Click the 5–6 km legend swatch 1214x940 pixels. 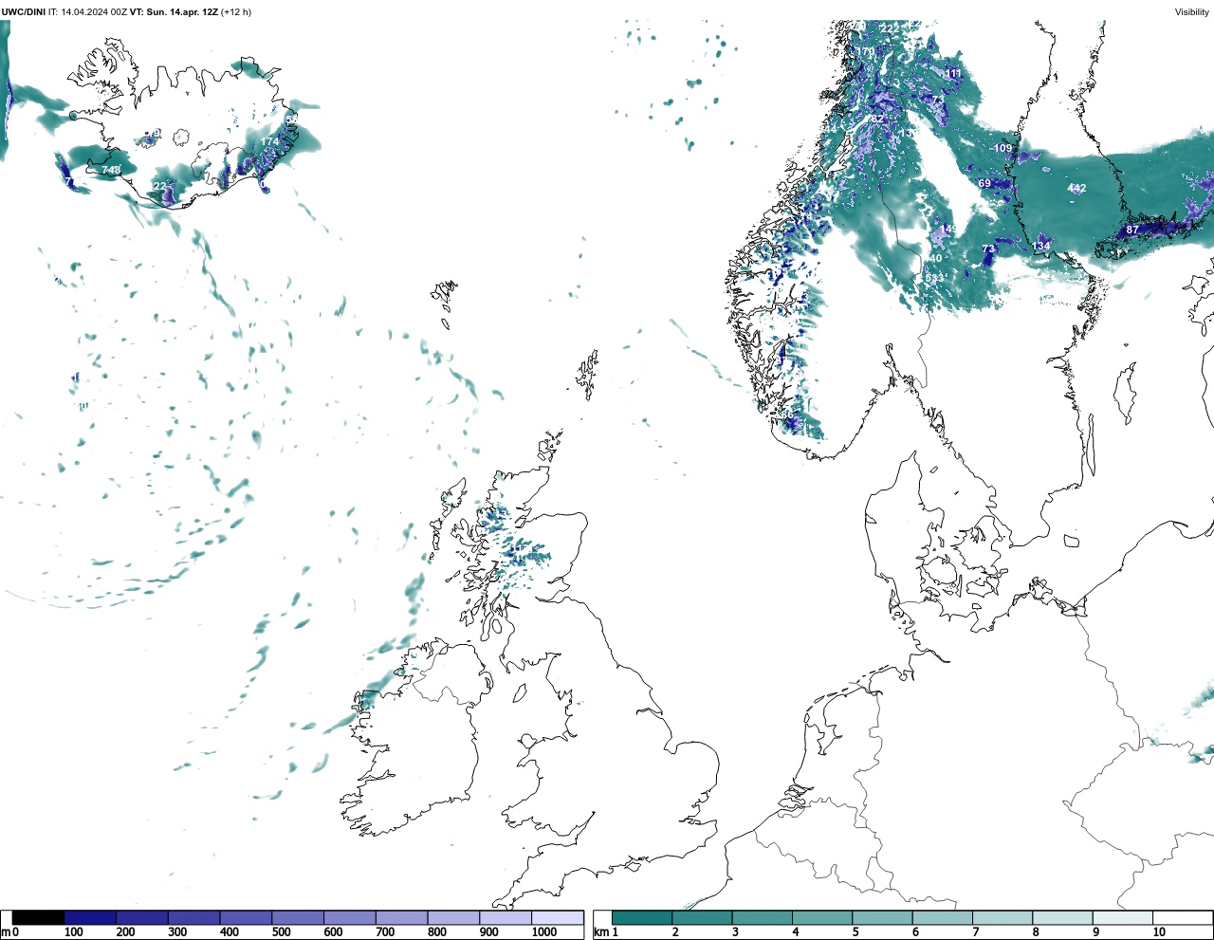pyautogui.click(x=882, y=917)
